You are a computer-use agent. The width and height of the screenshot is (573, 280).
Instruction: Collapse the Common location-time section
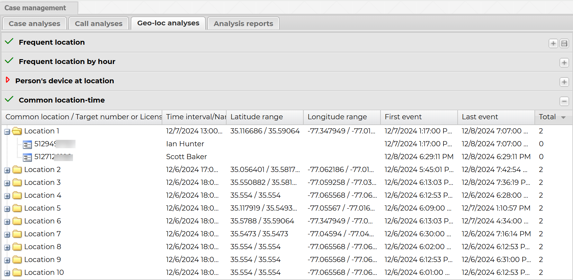[564, 101]
